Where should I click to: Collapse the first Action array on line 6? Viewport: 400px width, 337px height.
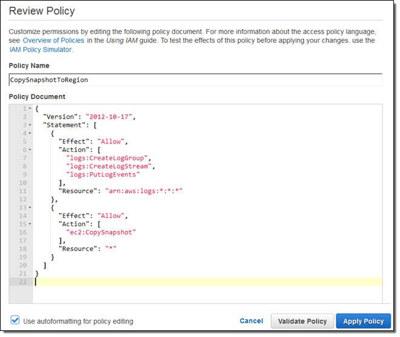coord(30,149)
